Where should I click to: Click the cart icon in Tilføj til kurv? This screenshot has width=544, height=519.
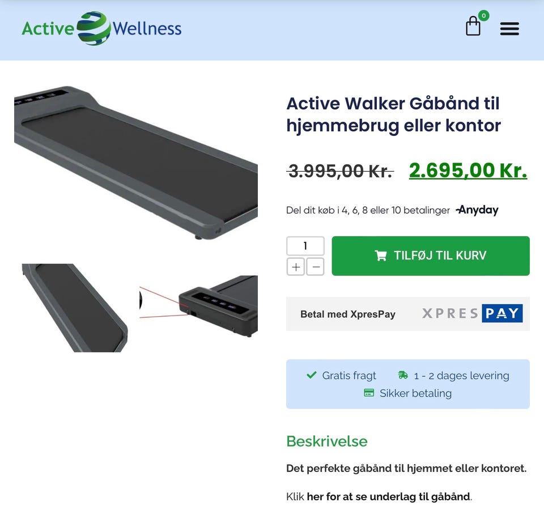(381, 256)
